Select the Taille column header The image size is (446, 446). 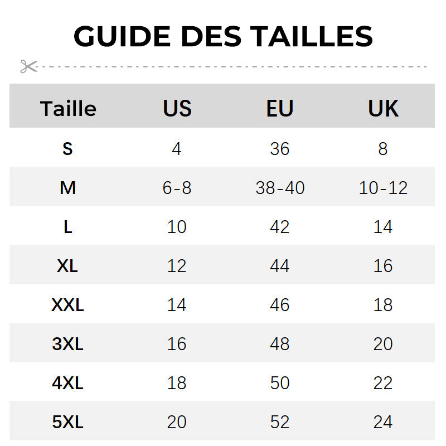tap(68, 108)
